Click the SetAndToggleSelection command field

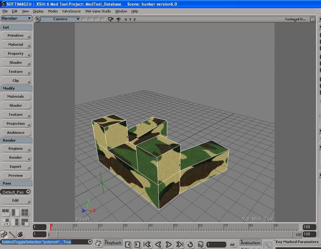coord(44,242)
